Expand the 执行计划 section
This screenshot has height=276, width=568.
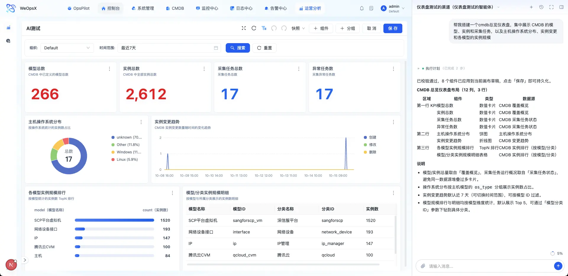click(419, 68)
